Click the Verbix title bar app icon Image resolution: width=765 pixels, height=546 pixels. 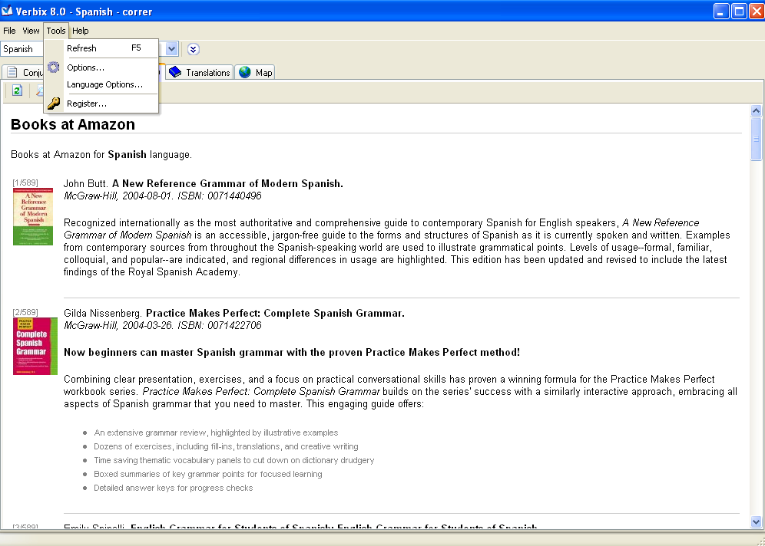click(x=8, y=11)
